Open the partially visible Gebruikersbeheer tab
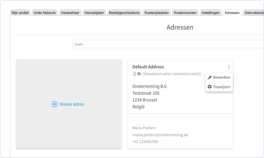 (254, 13)
